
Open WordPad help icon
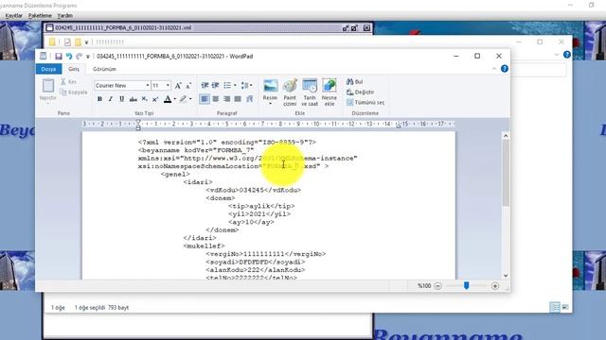coord(505,69)
